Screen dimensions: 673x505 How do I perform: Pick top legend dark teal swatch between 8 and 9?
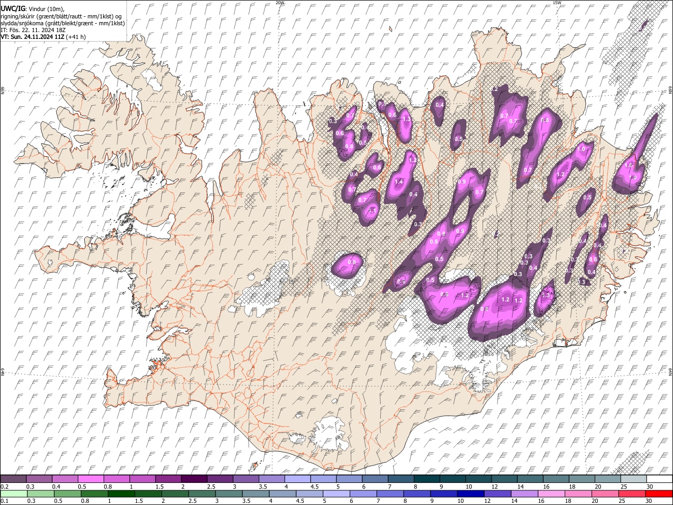426,479
